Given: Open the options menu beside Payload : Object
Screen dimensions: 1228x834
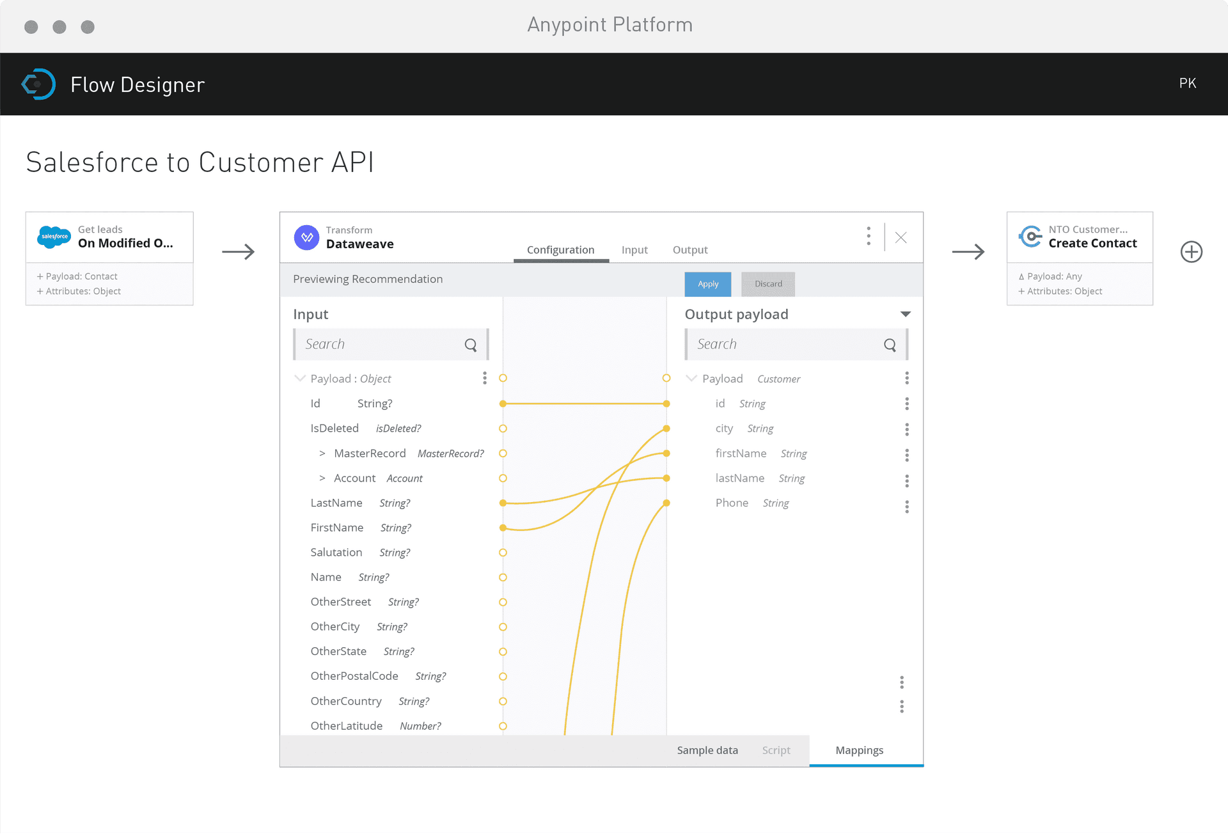Looking at the screenshot, I should pyautogui.click(x=484, y=378).
